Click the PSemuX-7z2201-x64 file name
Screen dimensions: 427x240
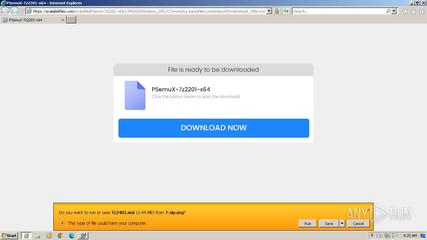(x=181, y=89)
